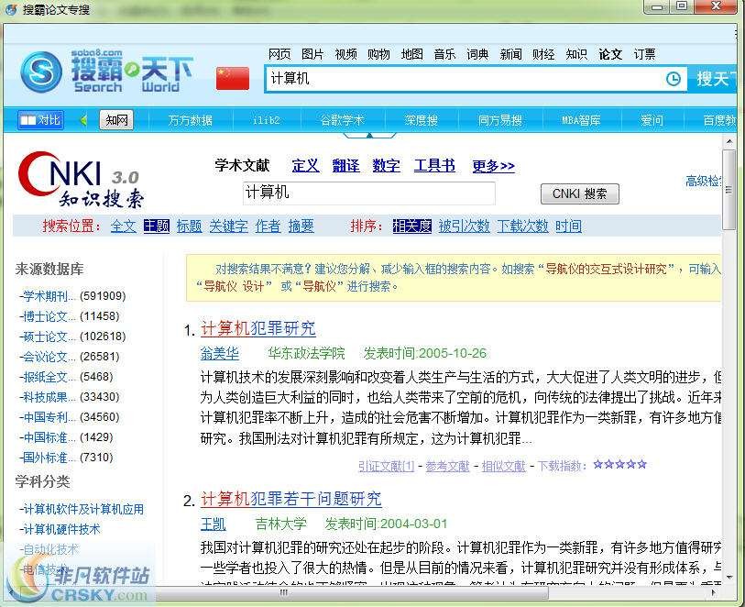Click the vertical scrollbar thumb
Image resolution: width=745 pixels, height=607 pixels.
point(729,190)
